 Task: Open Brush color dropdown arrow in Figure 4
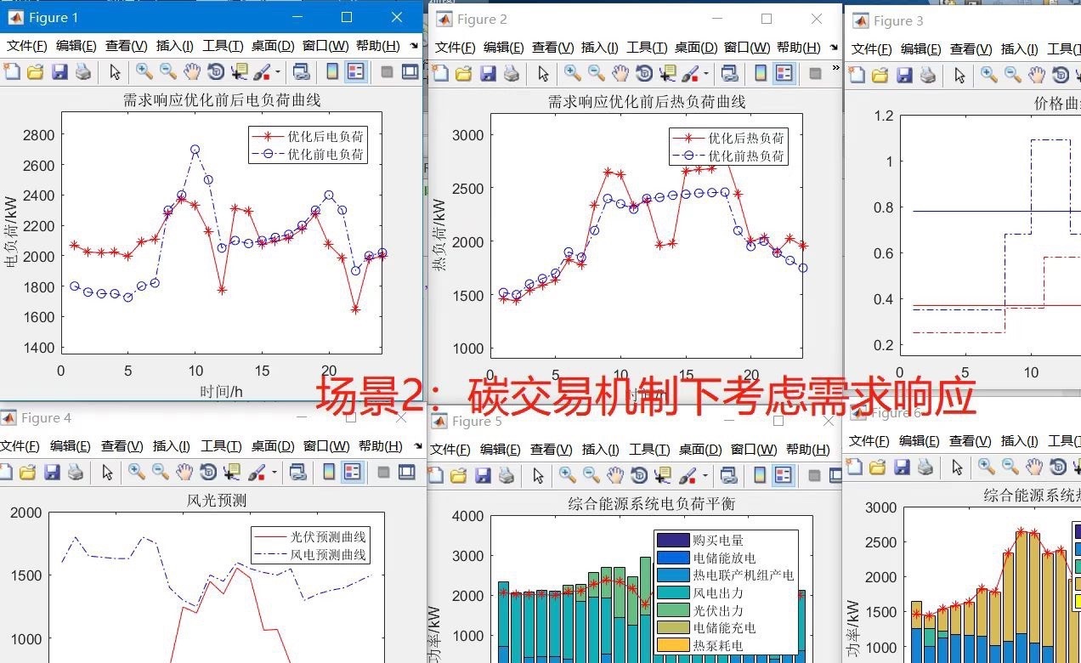273,472
